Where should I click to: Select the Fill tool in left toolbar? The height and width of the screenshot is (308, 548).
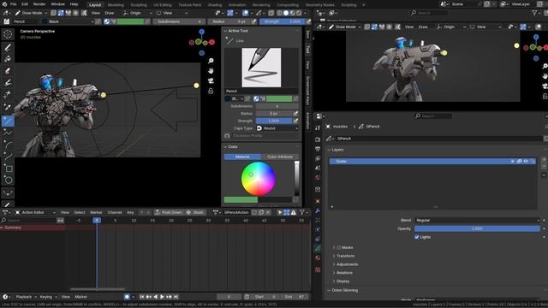point(8,59)
